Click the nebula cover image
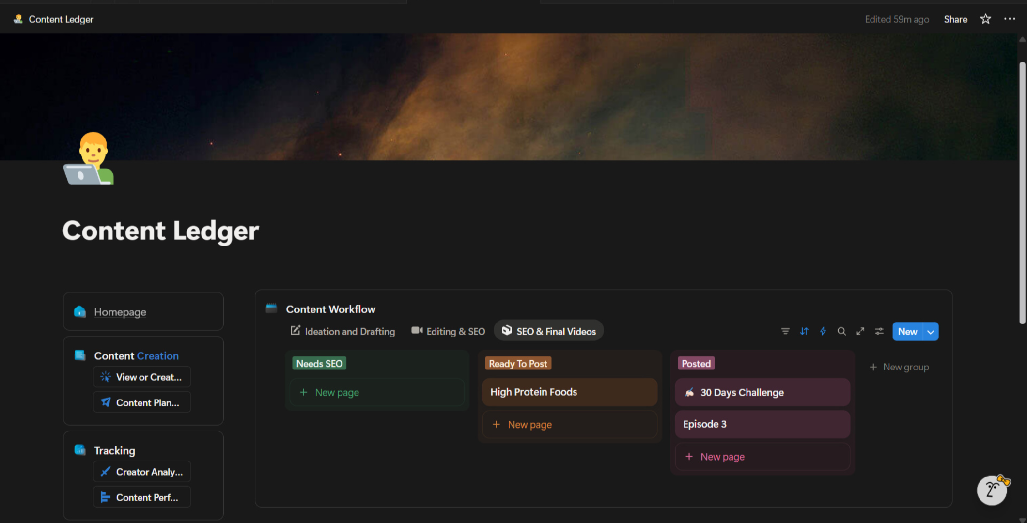 tap(509, 97)
